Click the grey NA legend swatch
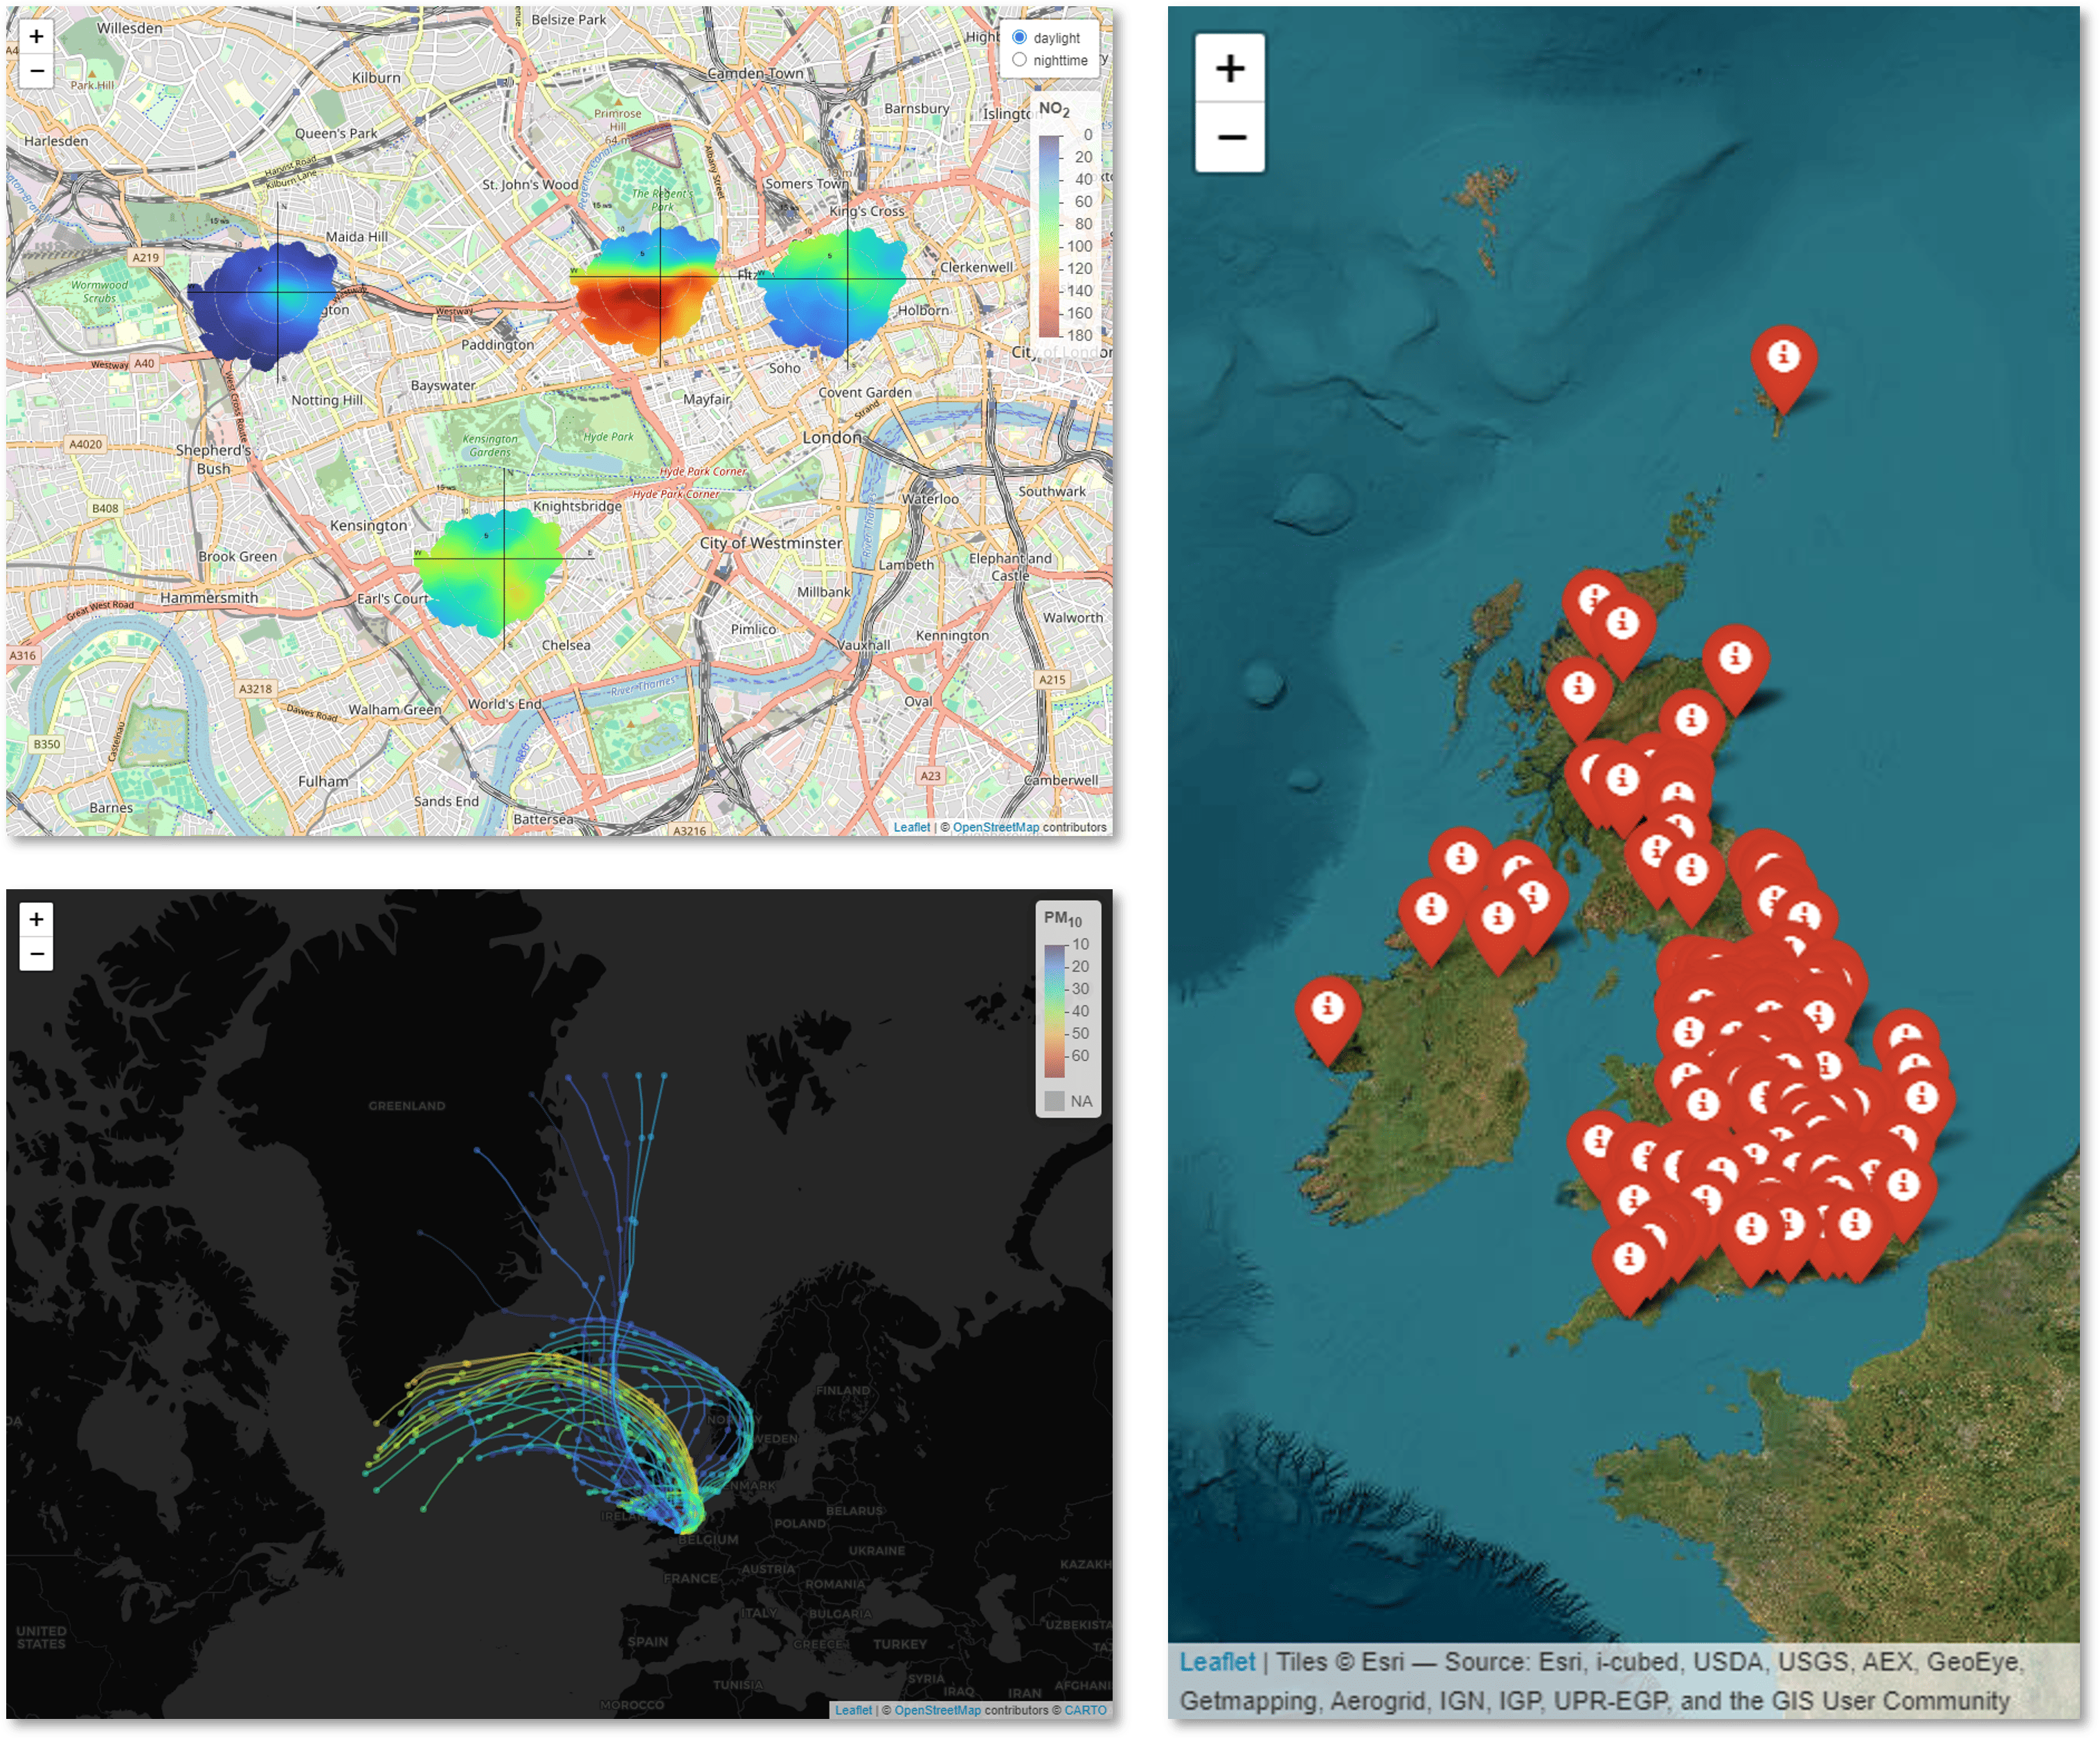Screen dimensions: 2100x1739 coord(1054,1100)
